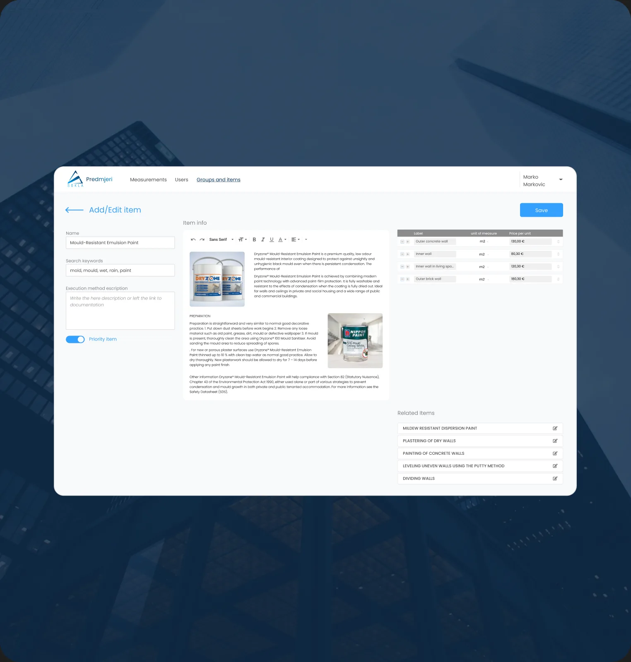Open the Marko Markovic user menu
631x662 pixels.
(542, 180)
